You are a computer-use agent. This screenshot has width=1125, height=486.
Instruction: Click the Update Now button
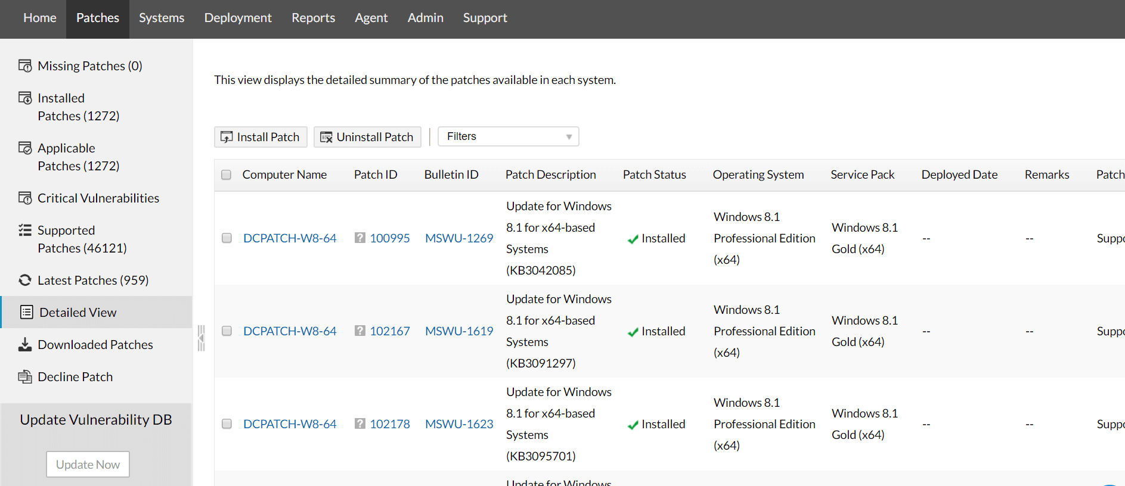[88, 464]
